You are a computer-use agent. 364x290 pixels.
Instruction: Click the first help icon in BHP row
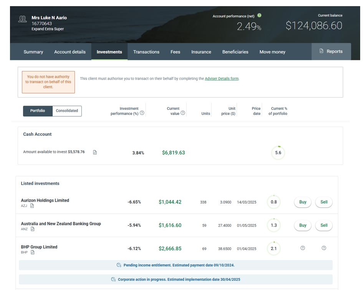pos(303,248)
